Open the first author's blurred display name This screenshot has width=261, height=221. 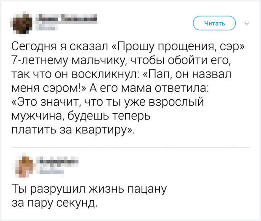[67, 18]
